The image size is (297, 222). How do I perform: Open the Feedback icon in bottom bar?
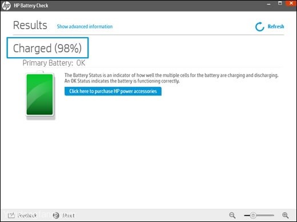[x=11, y=215]
